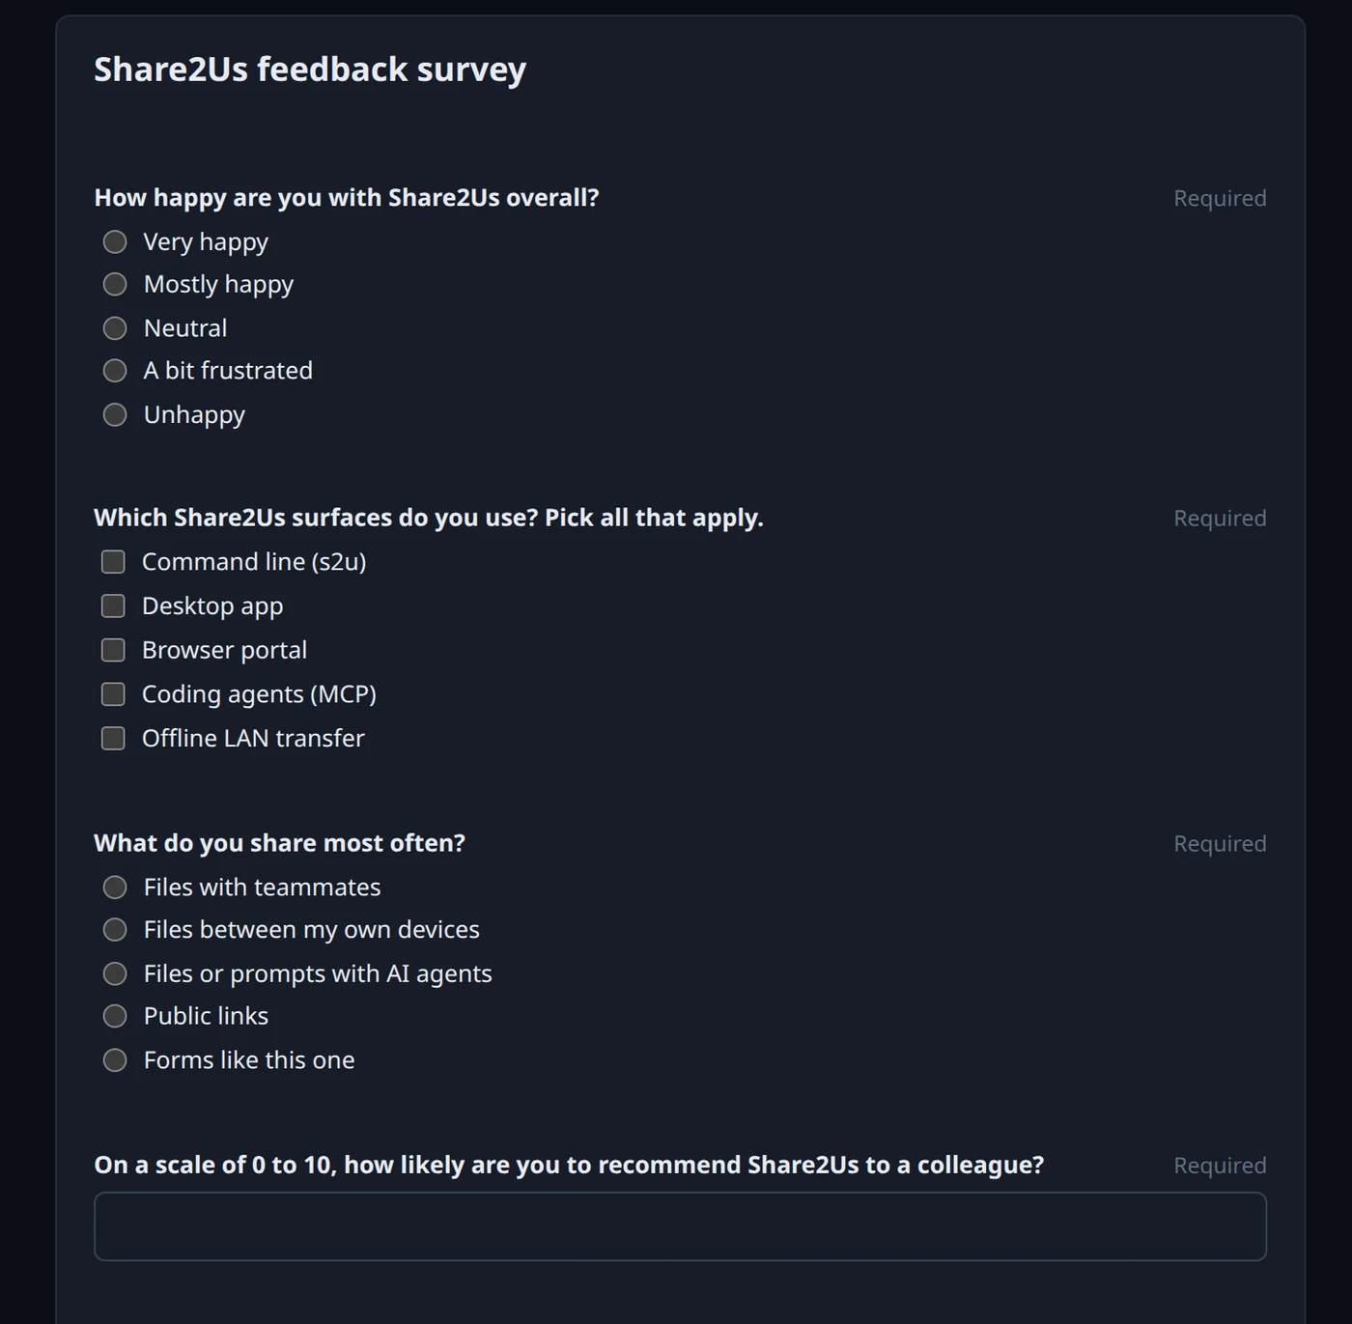The image size is (1352, 1324).
Task: Click the surfaces question label text
Action: [429, 518]
